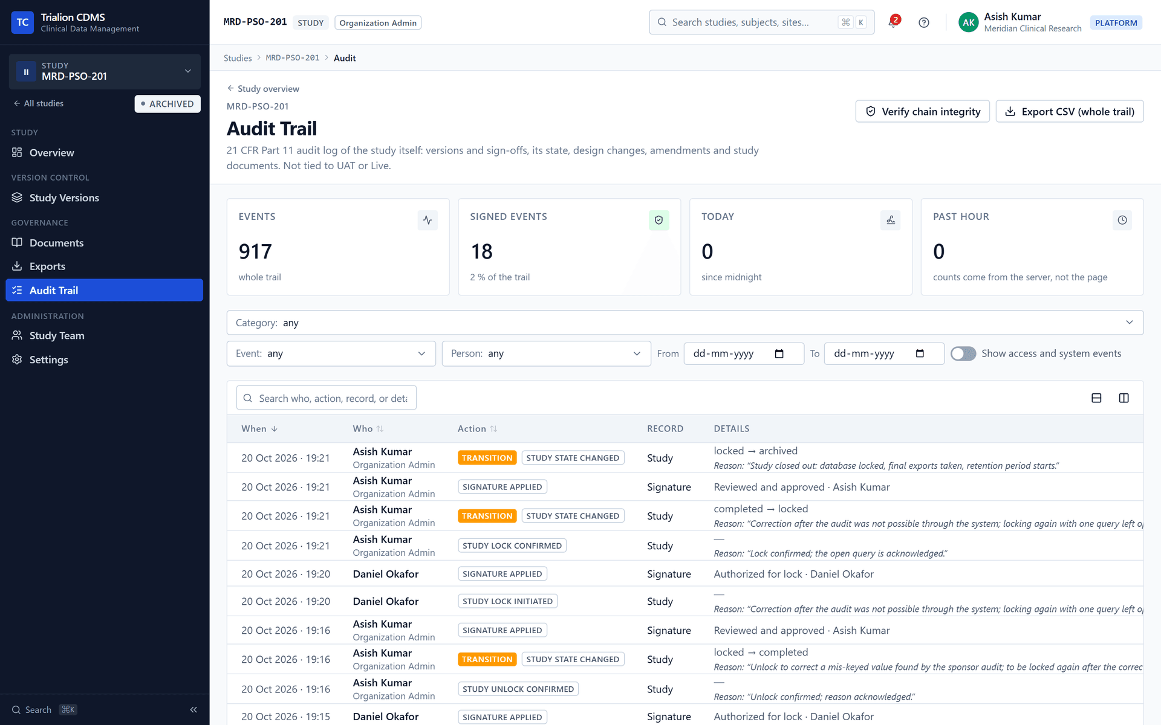The height and width of the screenshot is (725, 1161).
Task: Click the TC Trialion logo
Action: click(x=22, y=22)
